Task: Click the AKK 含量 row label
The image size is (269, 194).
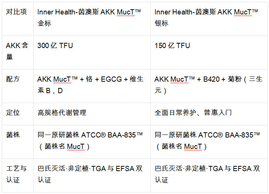Action: (x=18, y=52)
